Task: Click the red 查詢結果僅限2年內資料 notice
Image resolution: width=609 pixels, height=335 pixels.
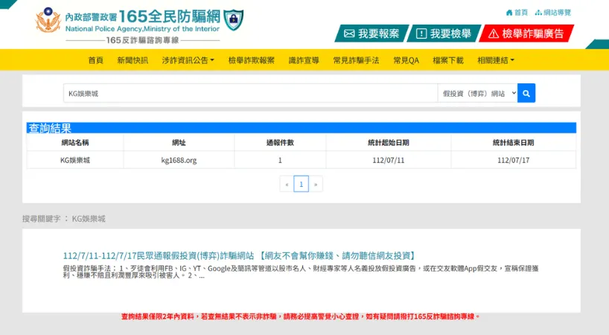Action: click(301, 316)
